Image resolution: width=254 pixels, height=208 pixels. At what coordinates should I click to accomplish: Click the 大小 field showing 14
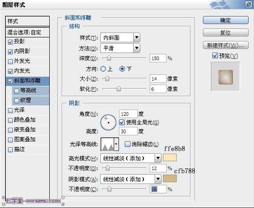pos(158,79)
